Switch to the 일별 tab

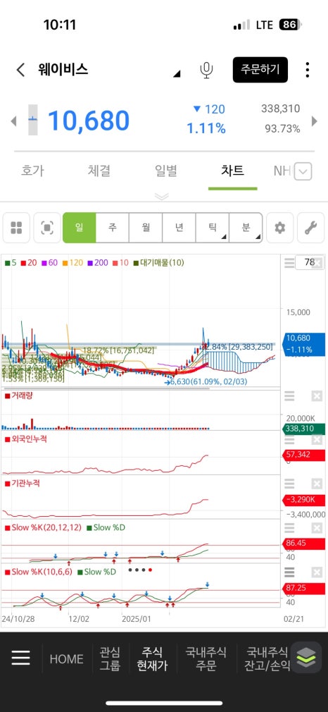165,171
